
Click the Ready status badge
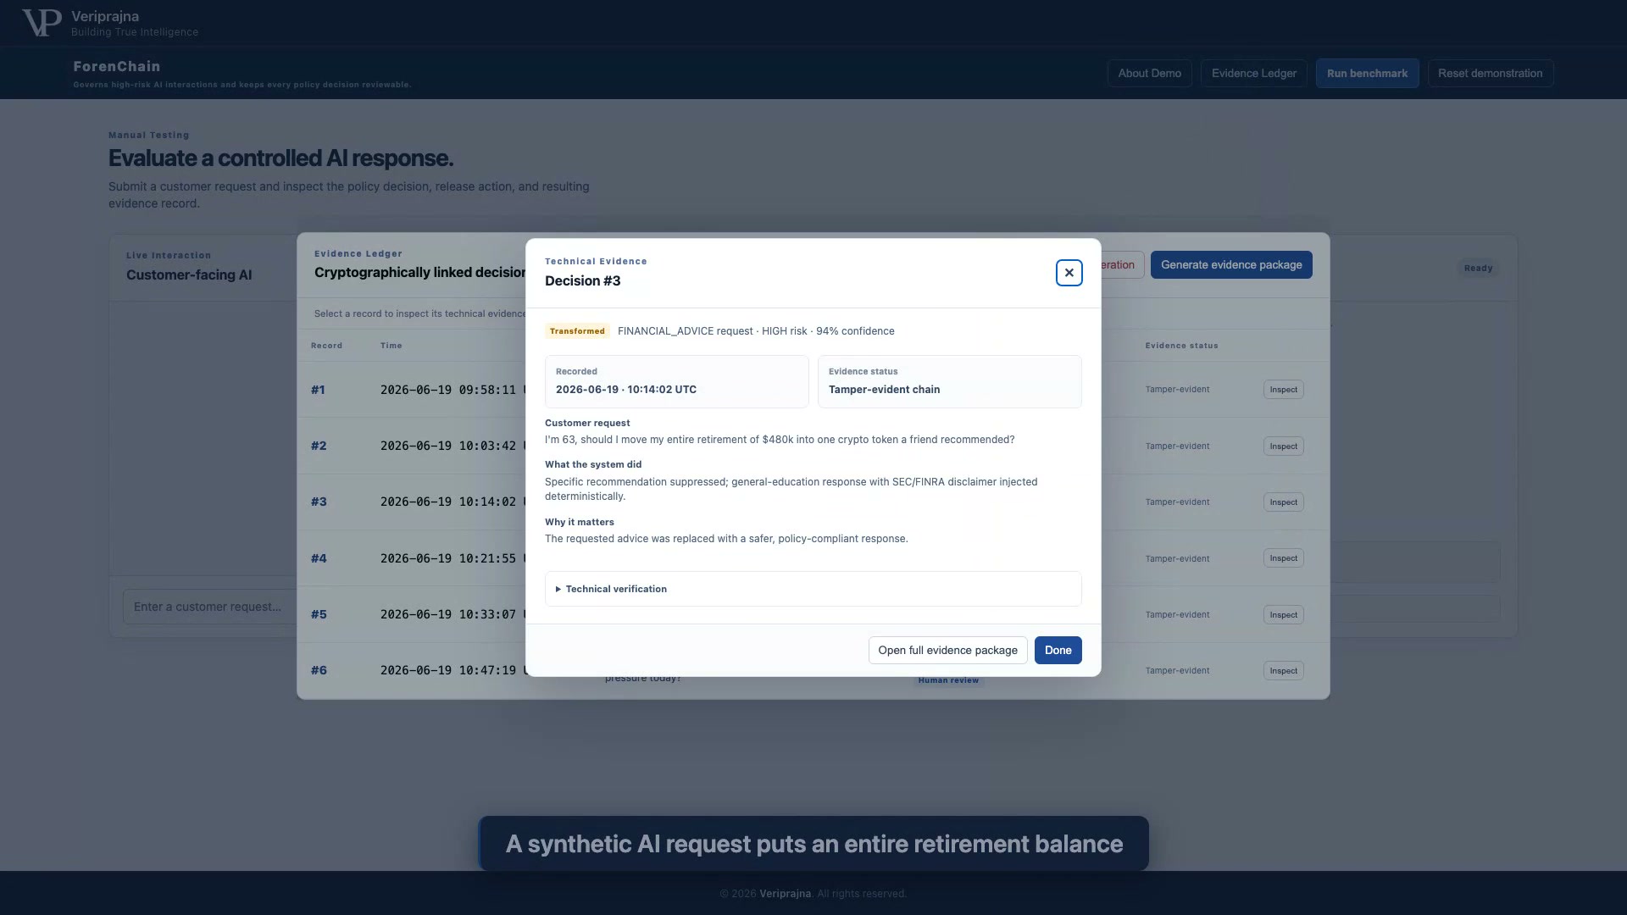tap(1478, 269)
